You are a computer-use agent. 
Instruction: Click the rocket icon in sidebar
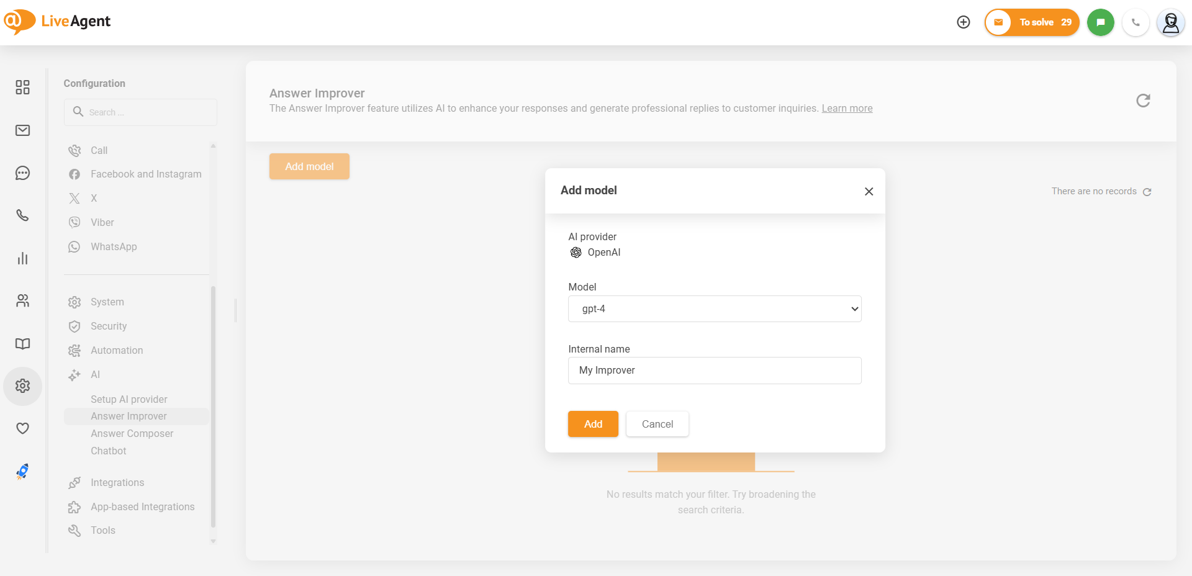[23, 472]
